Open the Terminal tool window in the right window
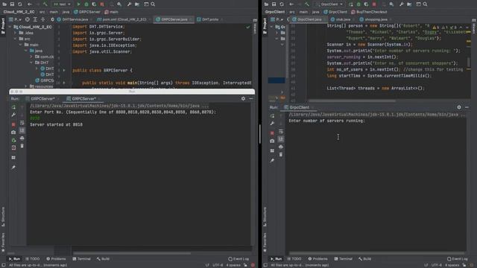Viewport: 477px width, 268px height. click(x=343, y=259)
